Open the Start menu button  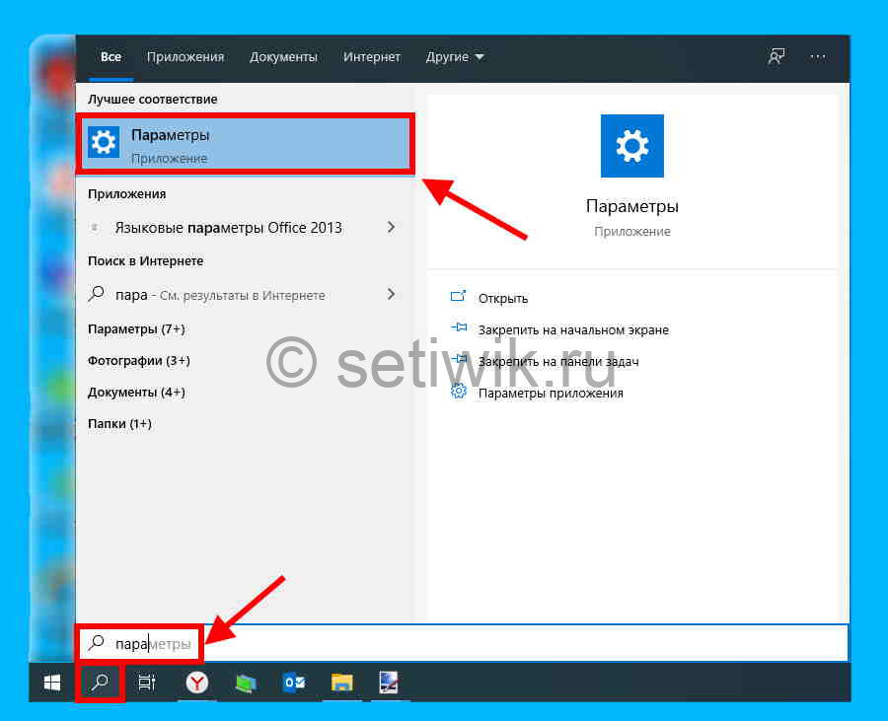[x=51, y=682]
